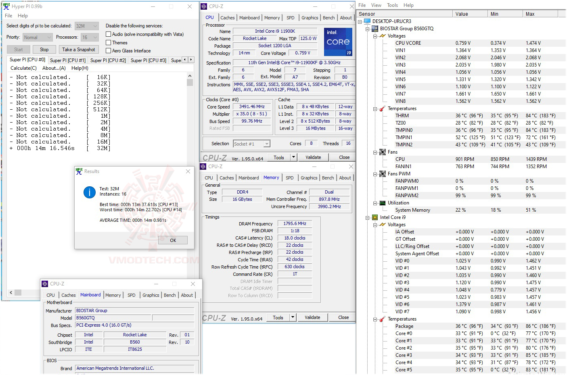Click the left tab-scroll arrow in Hyper PI

[185, 60]
